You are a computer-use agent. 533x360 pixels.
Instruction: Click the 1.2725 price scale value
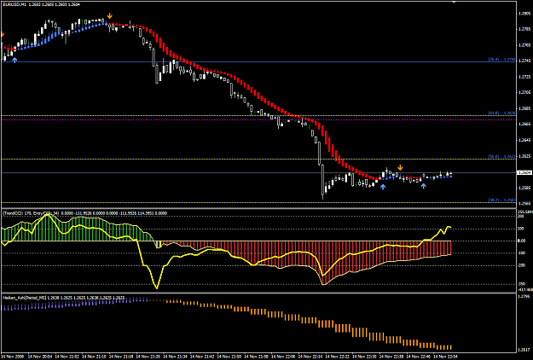point(524,77)
